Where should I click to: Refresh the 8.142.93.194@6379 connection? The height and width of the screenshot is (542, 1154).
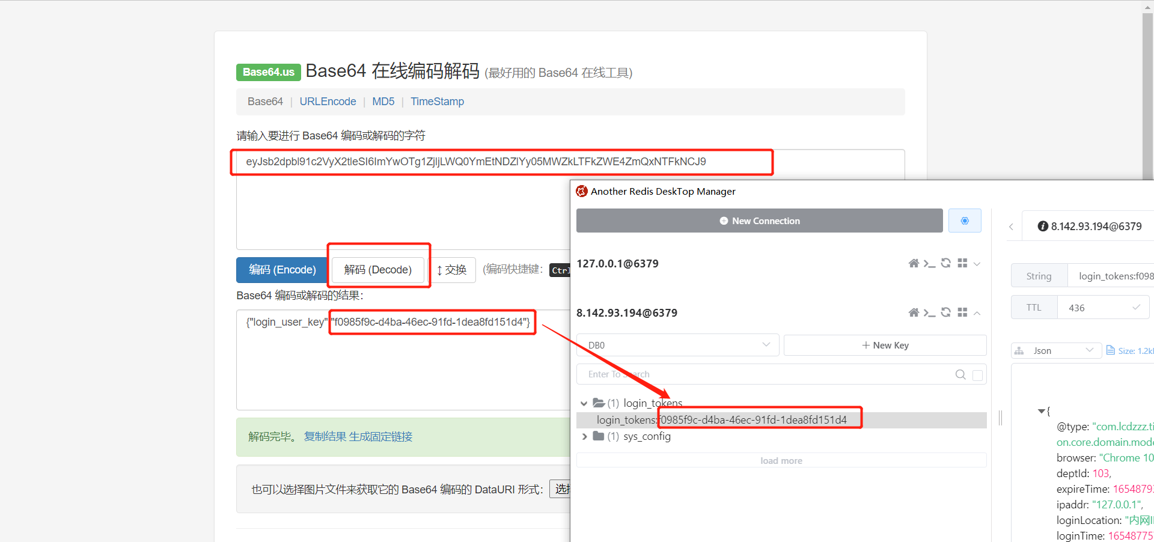(945, 312)
